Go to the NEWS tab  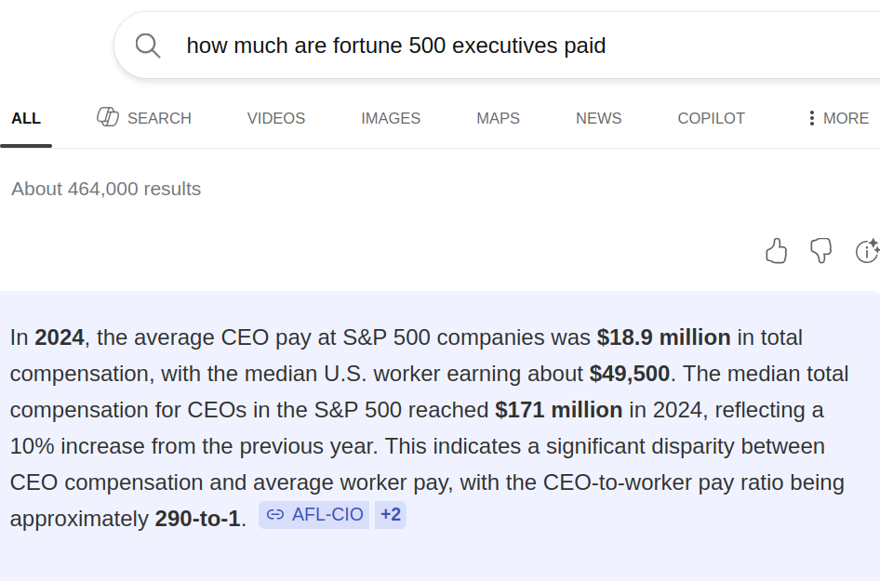(598, 118)
